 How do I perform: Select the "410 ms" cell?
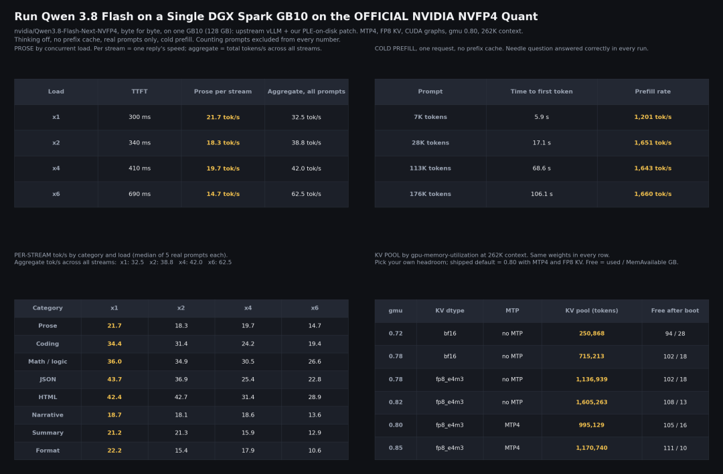click(139, 168)
